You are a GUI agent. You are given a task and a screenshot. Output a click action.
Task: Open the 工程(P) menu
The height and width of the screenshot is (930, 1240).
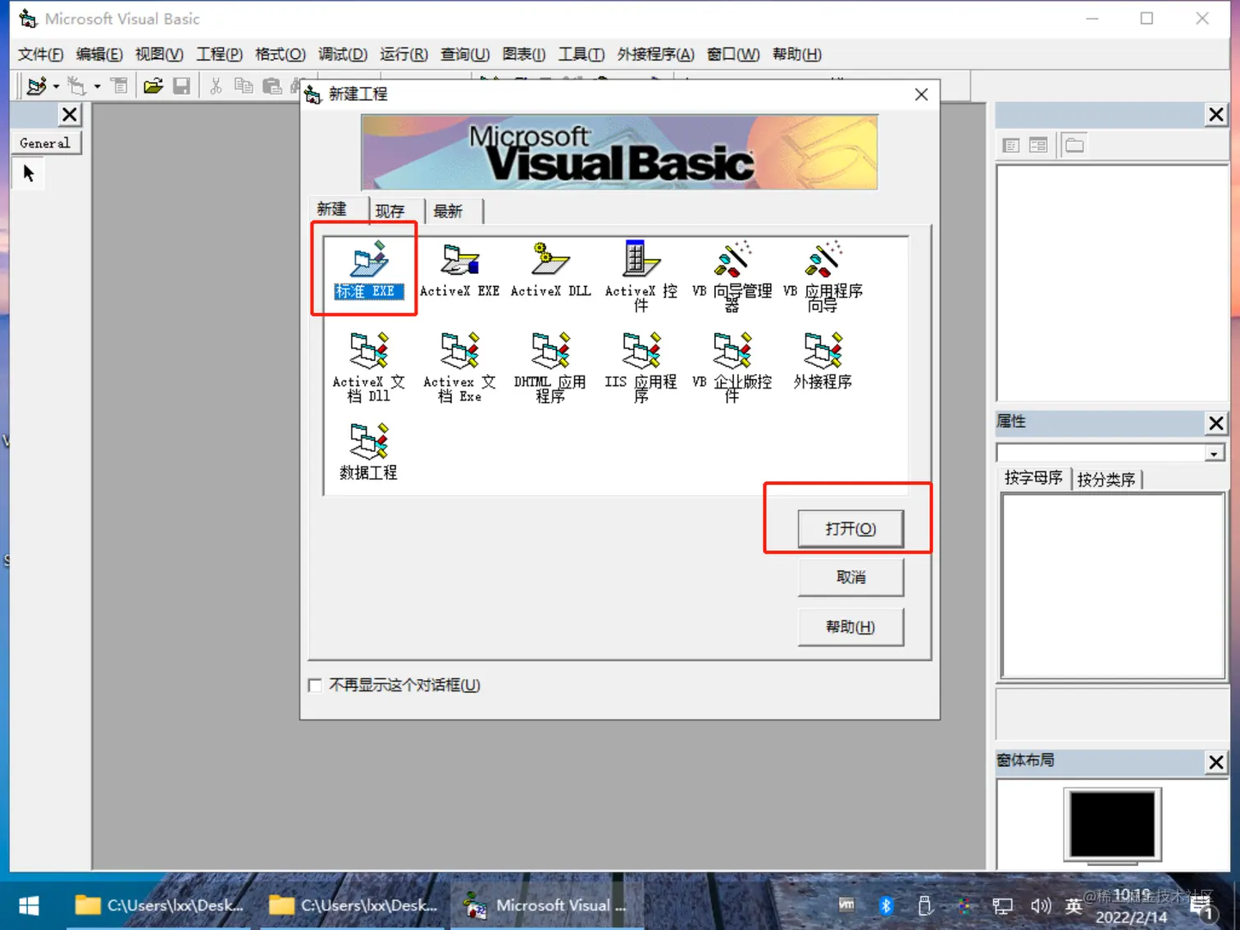[x=219, y=54]
